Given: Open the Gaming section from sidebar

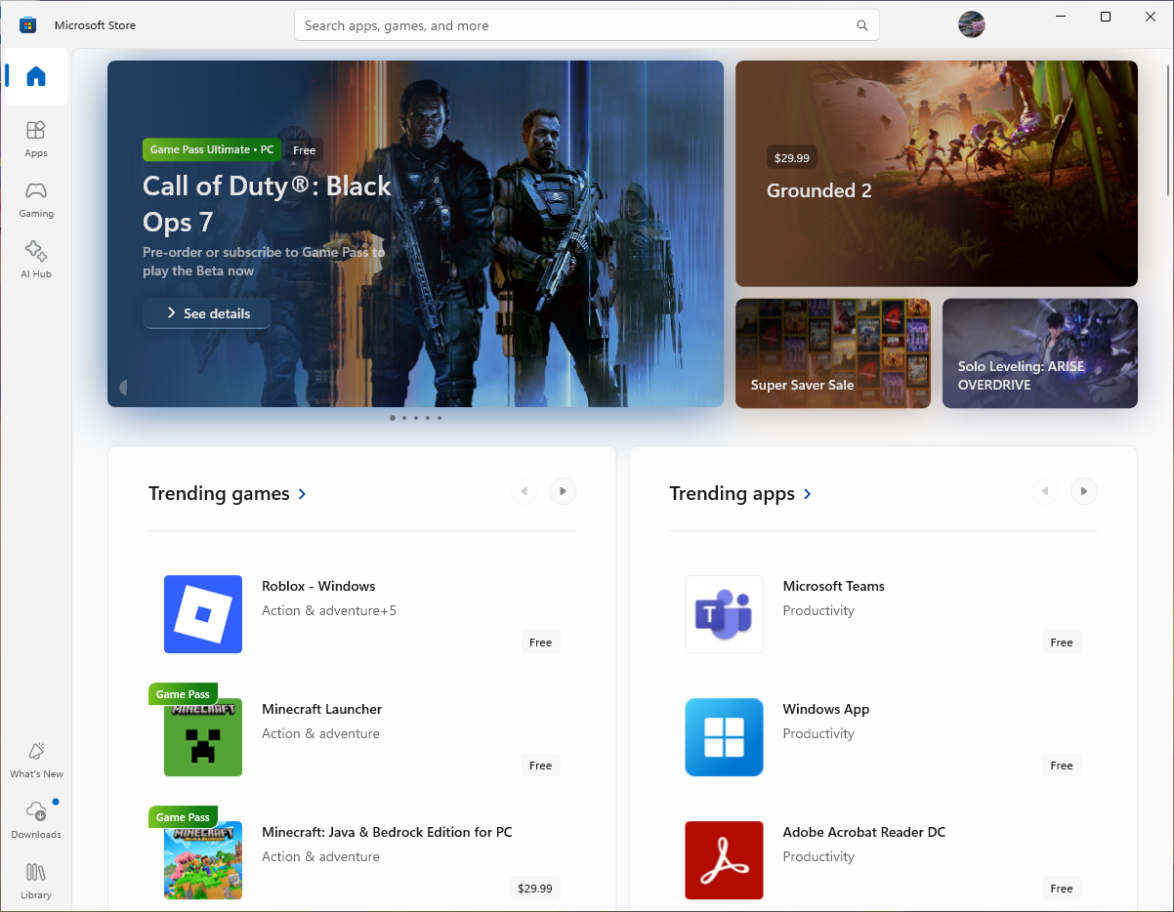Looking at the screenshot, I should tap(35, 198).
